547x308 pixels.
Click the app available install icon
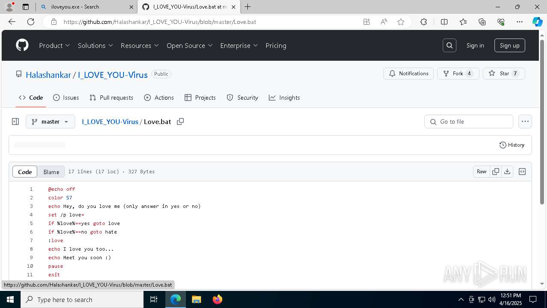367,22
